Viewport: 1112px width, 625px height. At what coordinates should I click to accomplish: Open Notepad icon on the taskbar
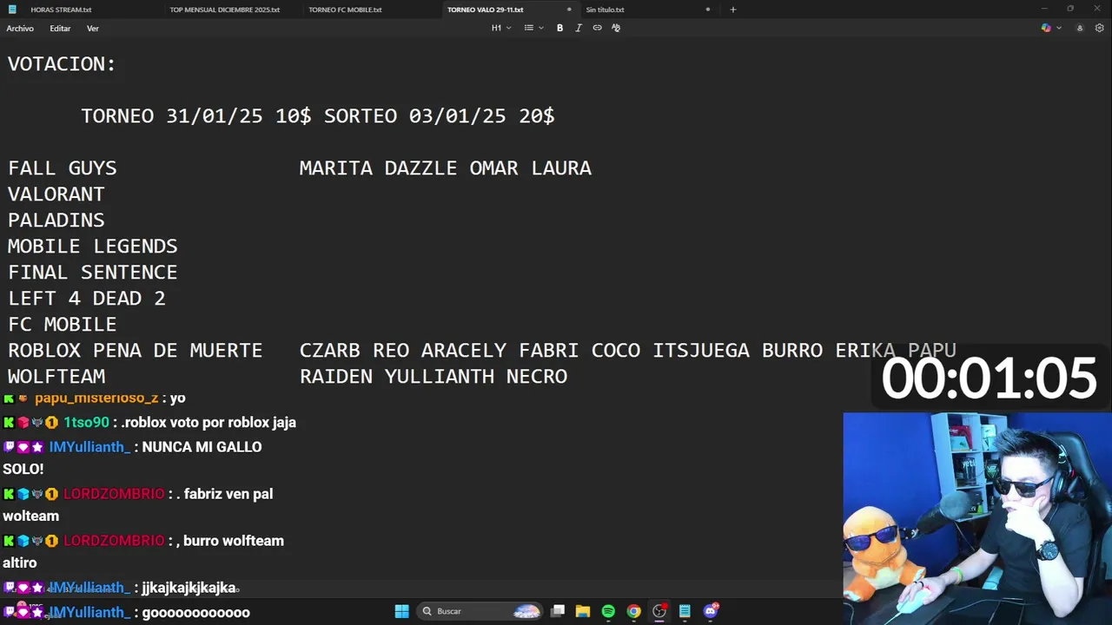[x=685, y=611]
